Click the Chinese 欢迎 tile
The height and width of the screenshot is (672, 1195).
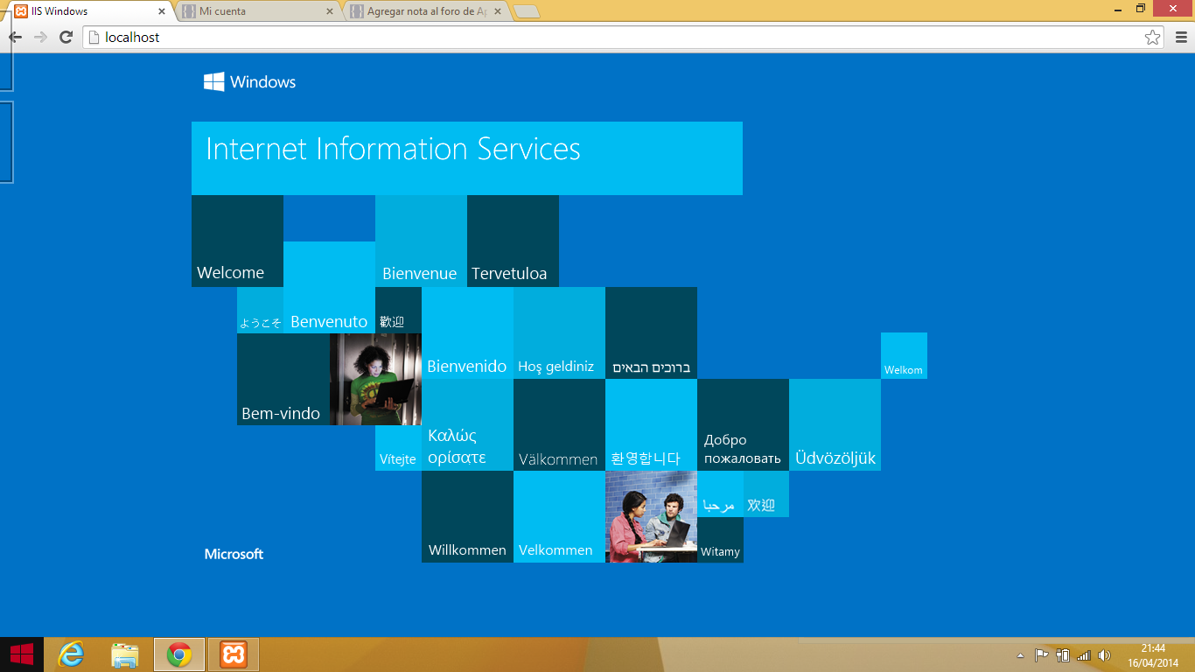pyautogui.click(x=766, y=493)
